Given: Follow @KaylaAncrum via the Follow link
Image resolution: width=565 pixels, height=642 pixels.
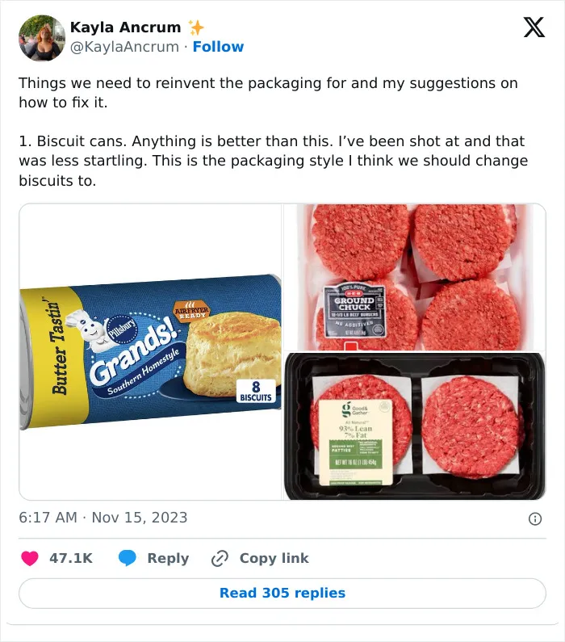Looking at the screenshot, I should tap(218, 47).
